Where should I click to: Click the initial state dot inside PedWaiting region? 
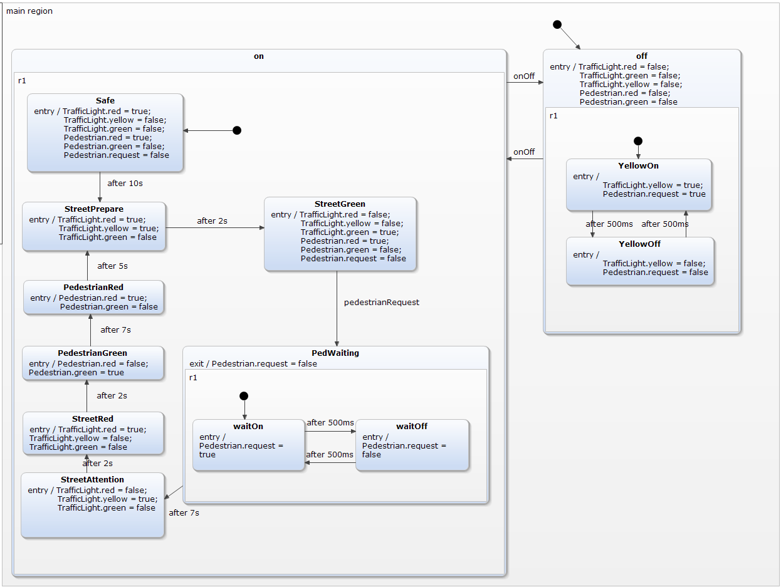244,396
